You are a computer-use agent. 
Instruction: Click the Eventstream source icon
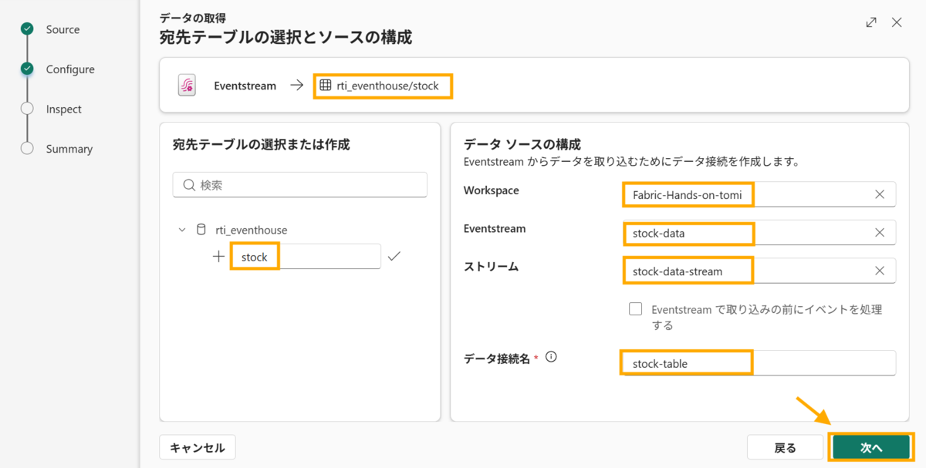[x=187, y=86]
